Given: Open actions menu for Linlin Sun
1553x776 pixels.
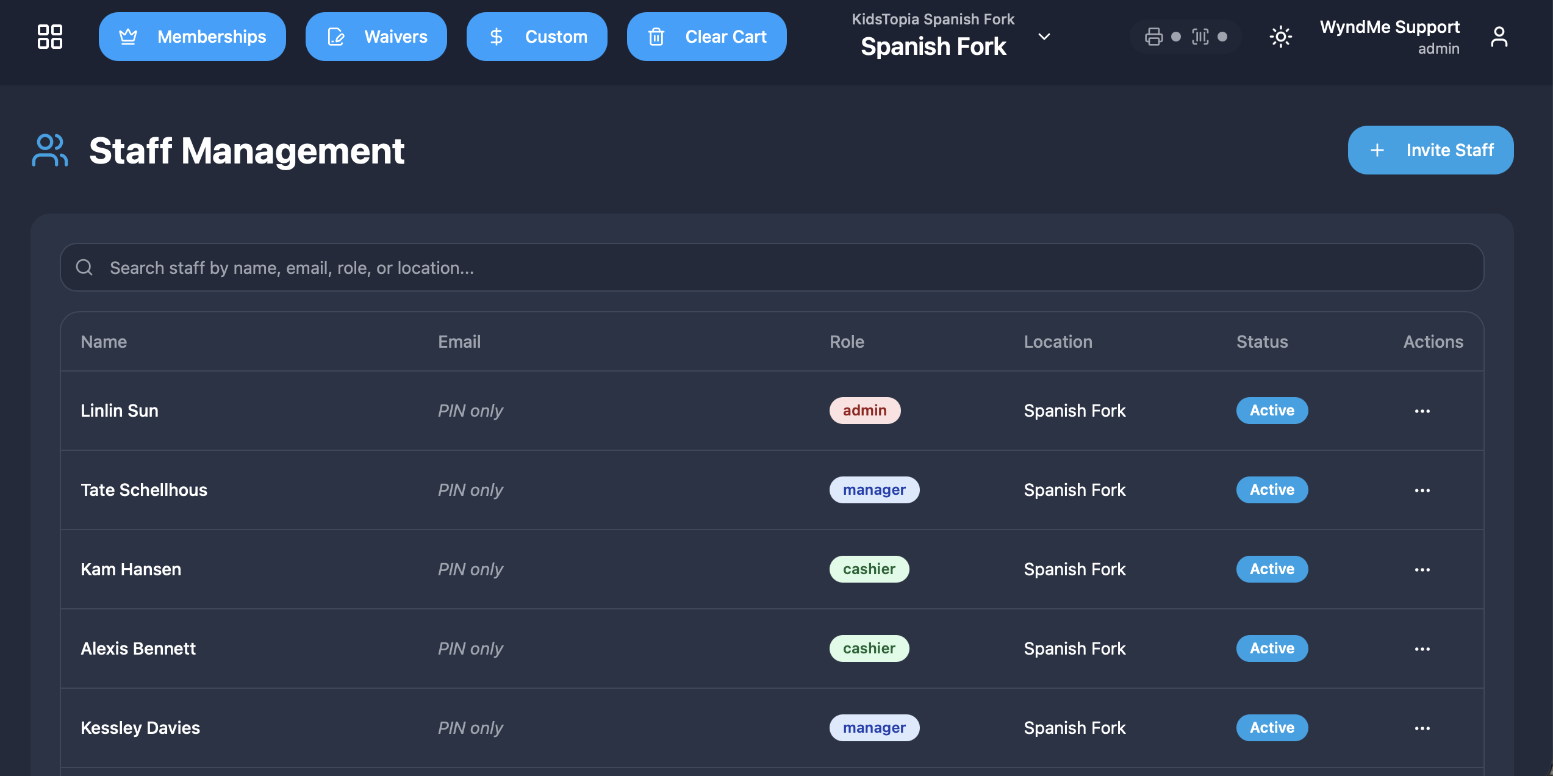Looking at the screenshot, I should pos(1422,411).
